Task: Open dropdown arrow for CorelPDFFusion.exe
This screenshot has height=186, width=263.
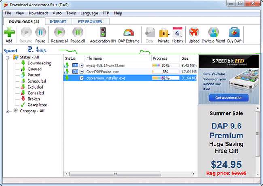Action: [x=81, y=72]
